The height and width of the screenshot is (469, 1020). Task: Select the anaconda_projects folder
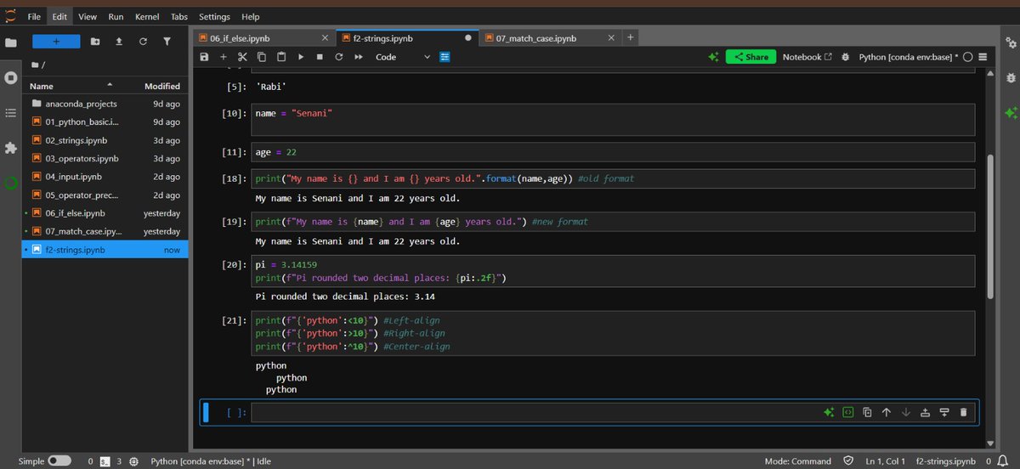tap(105, 104)
